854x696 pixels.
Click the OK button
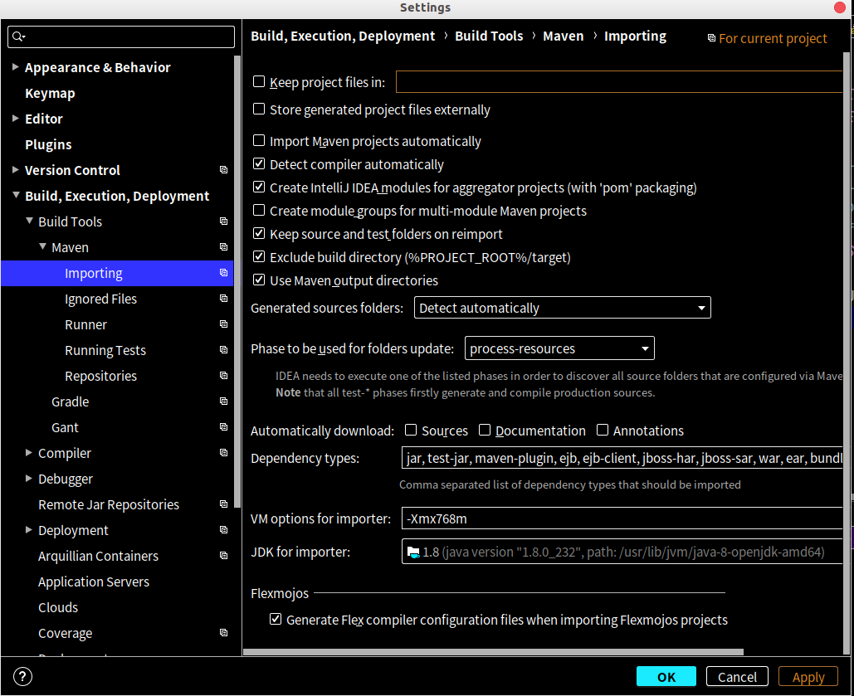click(666, 677)
